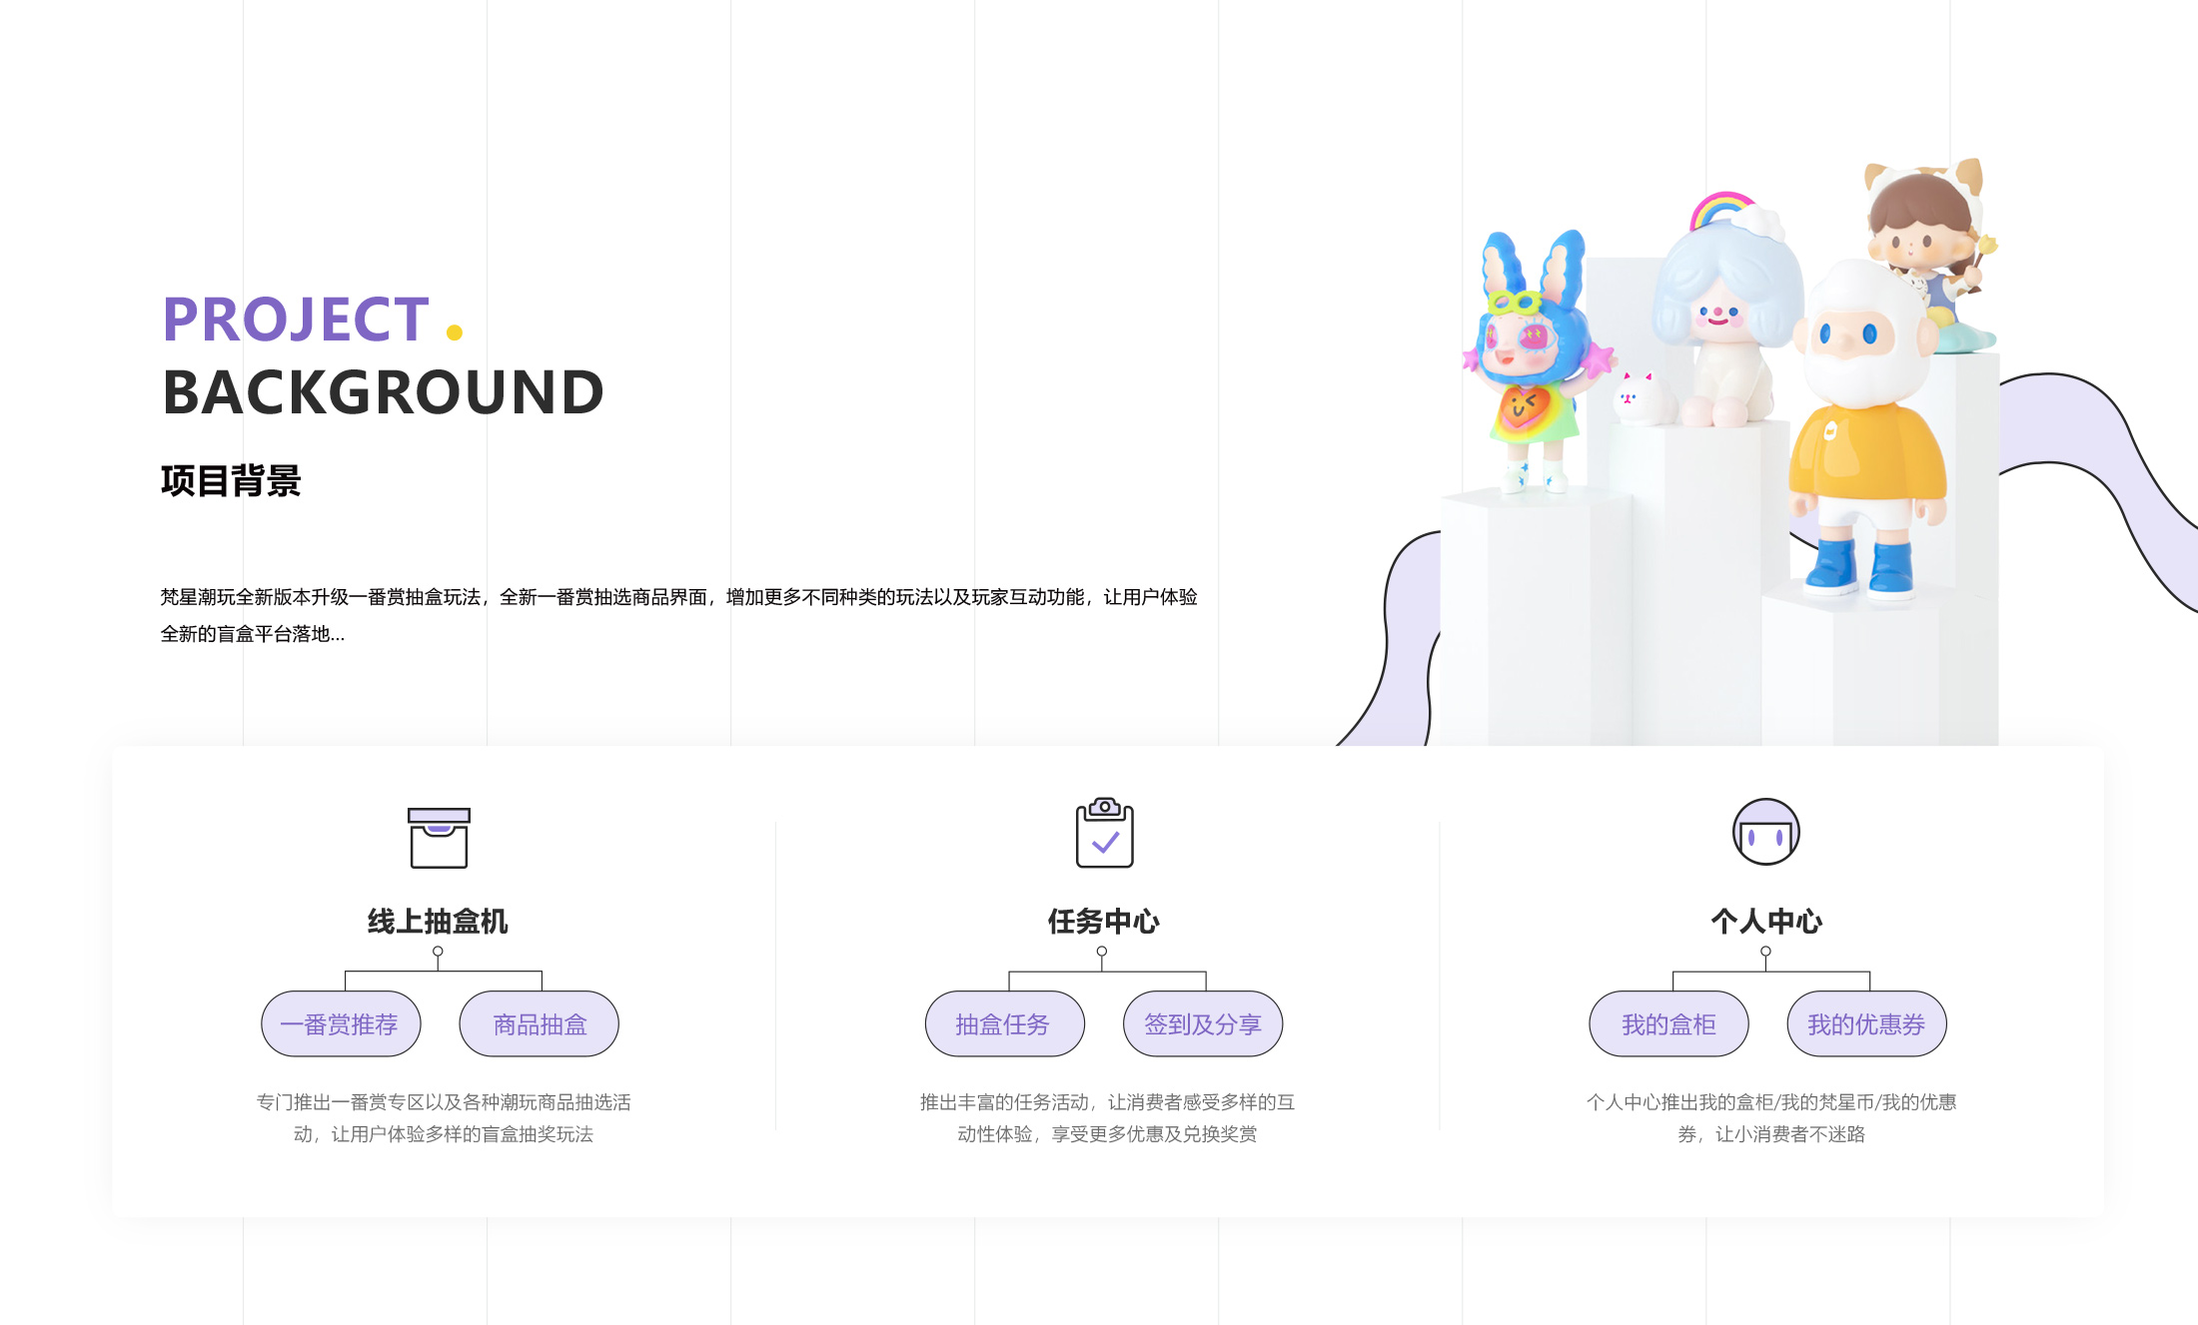Click the online box machine drawer icon
This screenshot has width=2198, height=1325.
439,838
